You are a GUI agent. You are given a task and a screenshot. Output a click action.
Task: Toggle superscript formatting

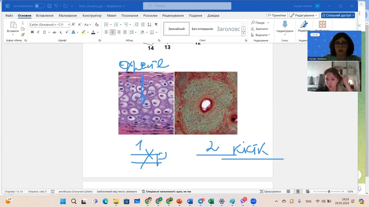(x=67, y=32)
